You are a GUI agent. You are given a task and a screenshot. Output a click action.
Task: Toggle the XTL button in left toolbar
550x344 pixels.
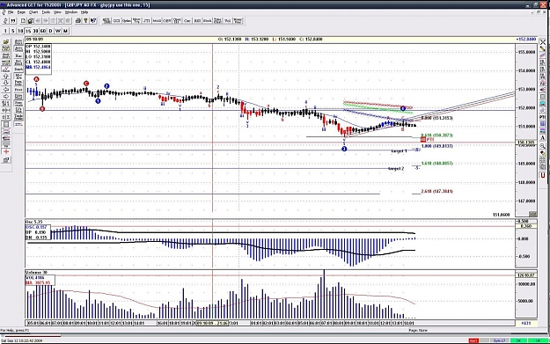pos(18,124)
